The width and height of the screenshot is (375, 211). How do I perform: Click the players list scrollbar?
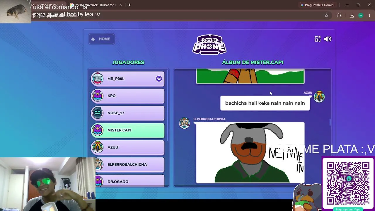[x=168, y=105]
